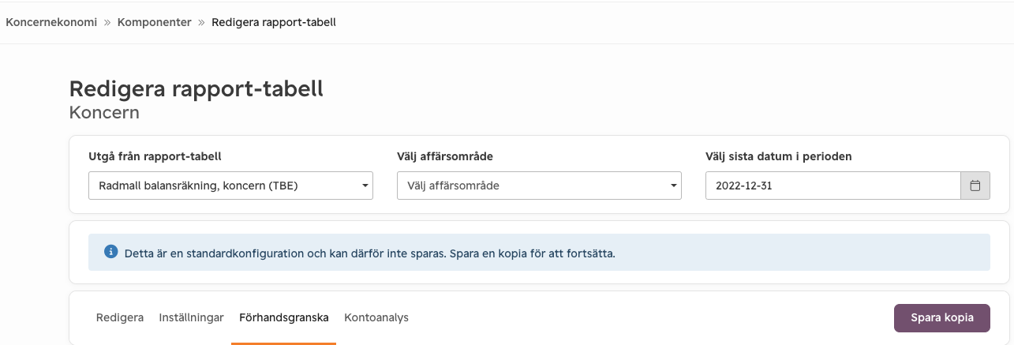The height and width of the screenshot is (345, 1014).
Task: Open the Komponenter breadcrumb link
Action: (x=155, y=22)
